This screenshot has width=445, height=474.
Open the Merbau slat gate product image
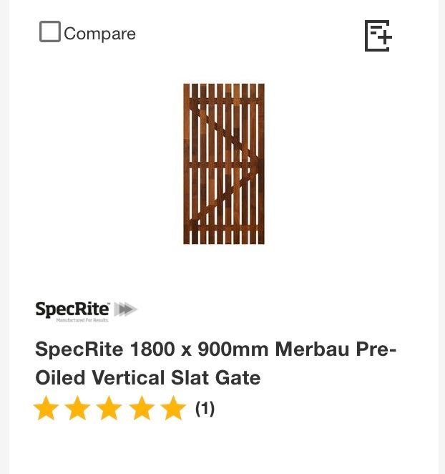click(x=224, y=164)
